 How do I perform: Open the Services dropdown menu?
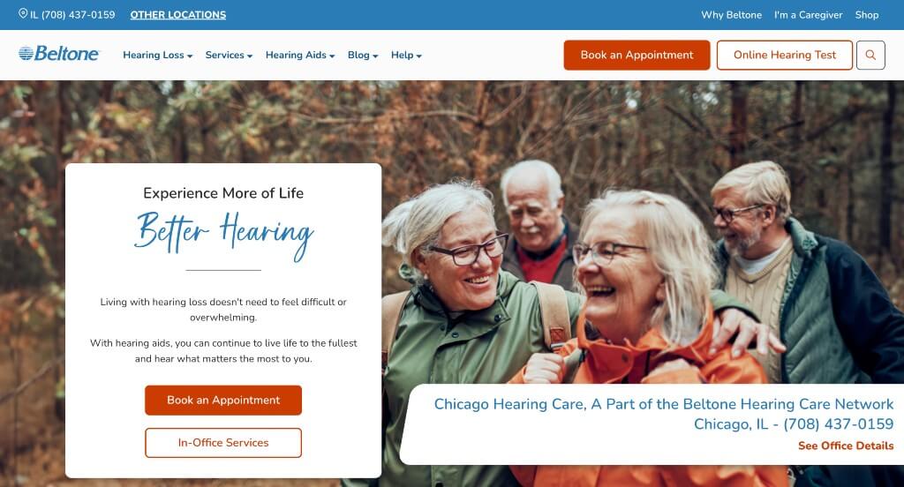(x=229, y=56)
